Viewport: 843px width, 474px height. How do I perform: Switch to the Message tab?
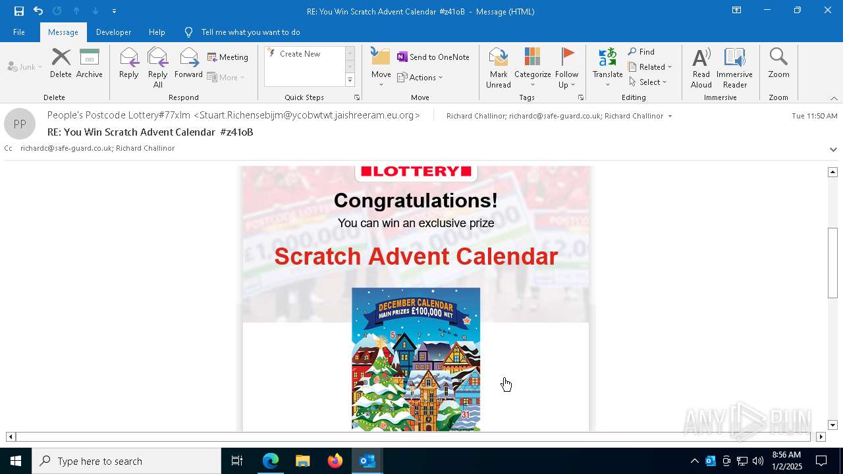coord(63,32)
